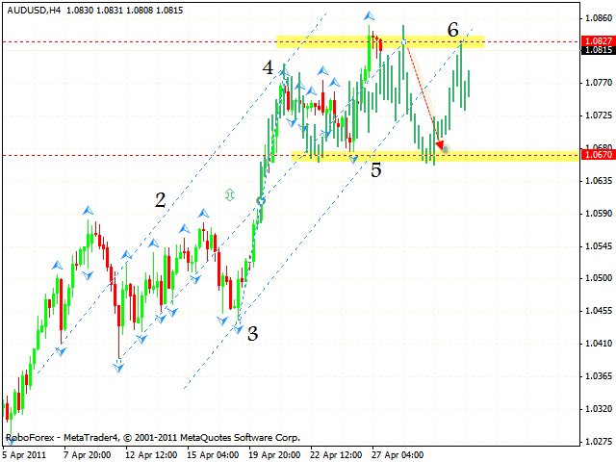Click the 1.0590 value on price axis

[x=598, y=214]
